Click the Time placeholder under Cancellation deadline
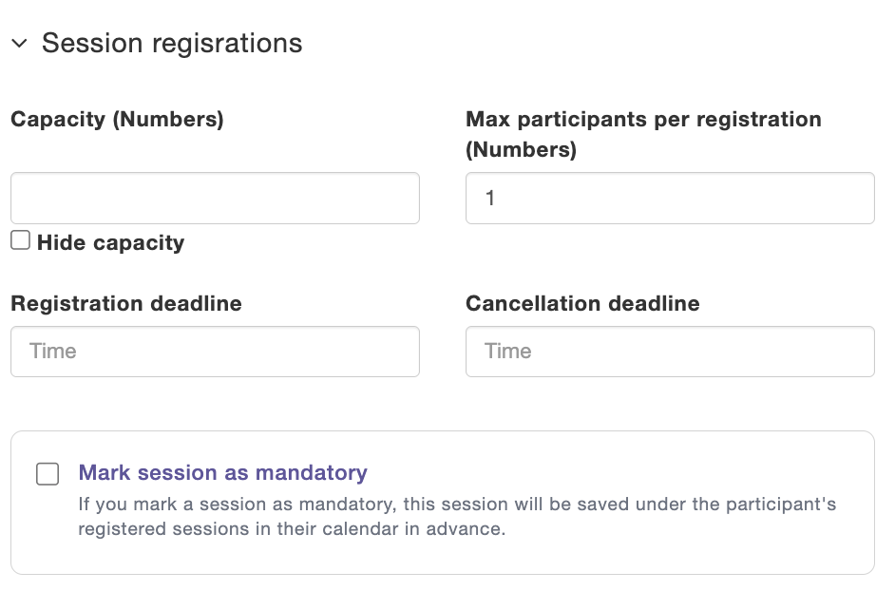The width and height of the screenshot is (895, 591). 508,352
